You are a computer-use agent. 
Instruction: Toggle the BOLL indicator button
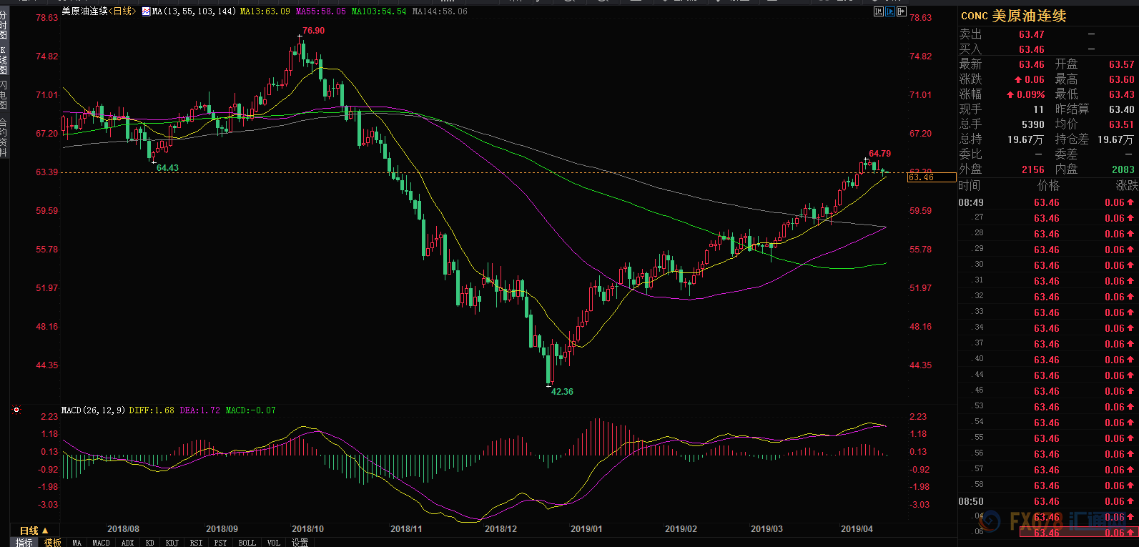[x=247, y=543]
